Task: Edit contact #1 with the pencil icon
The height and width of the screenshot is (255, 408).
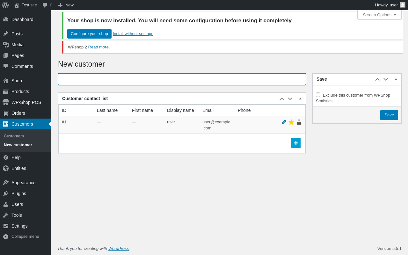Action: point(284,122)
